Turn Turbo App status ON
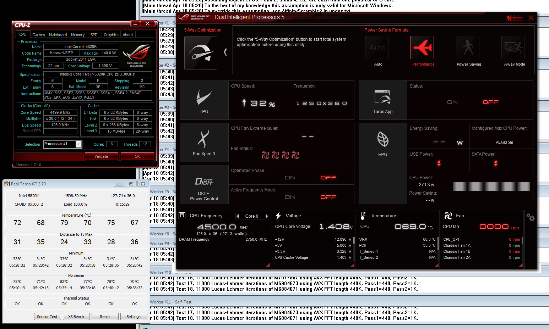549x329 pixels. pyautogui.click(x=452, y=102)
